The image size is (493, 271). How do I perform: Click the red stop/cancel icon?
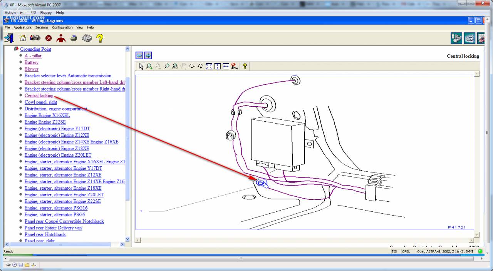[49, 38]
